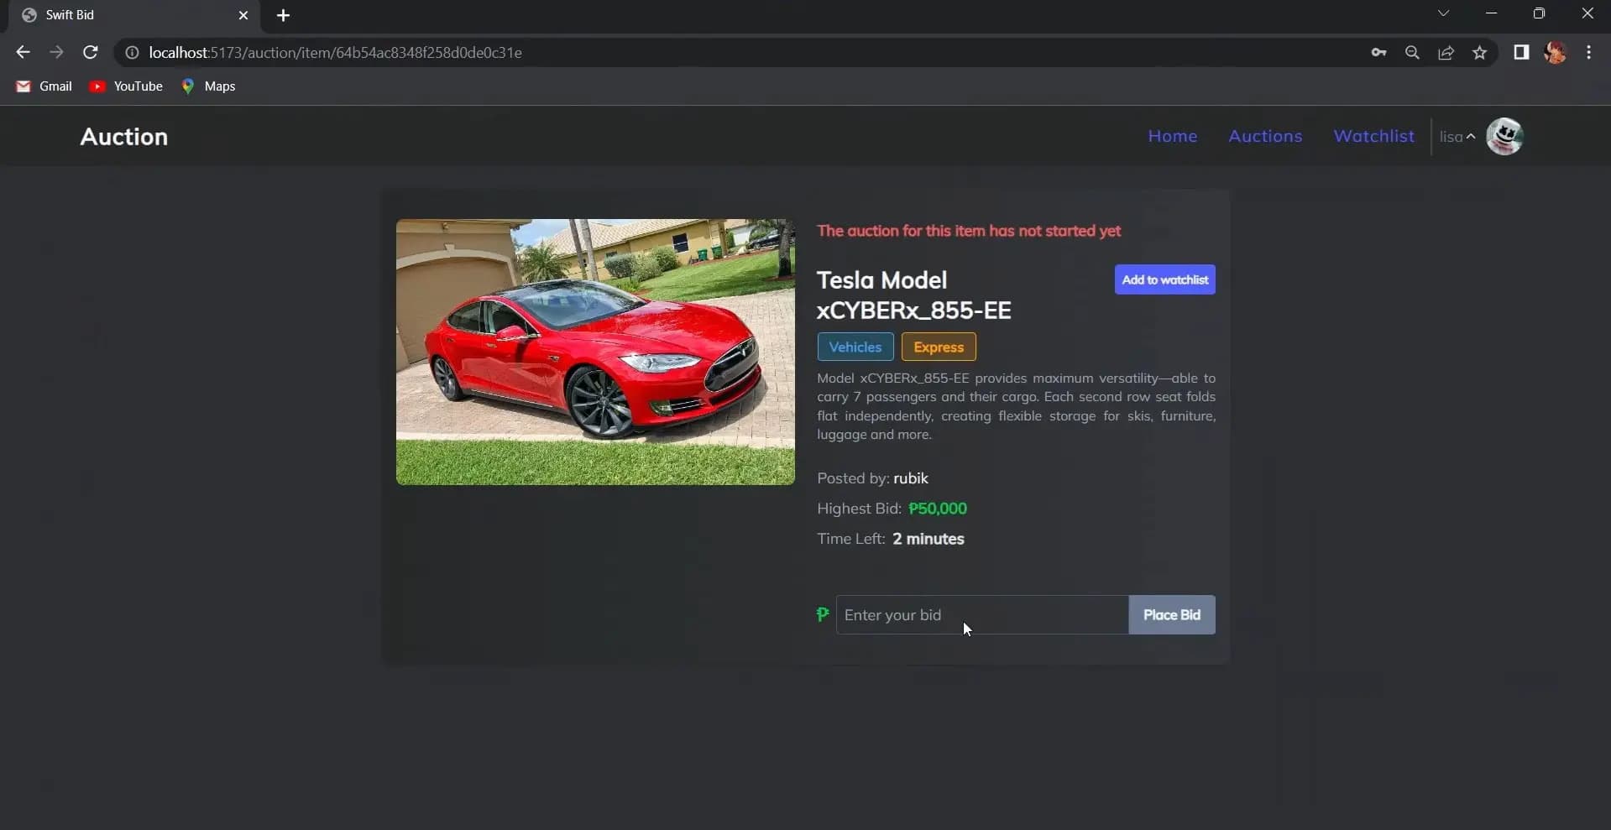This screenshot has width=1611, height=830.
Task: Reload the page with the refresh icon
Action: (x=91, y=52)
